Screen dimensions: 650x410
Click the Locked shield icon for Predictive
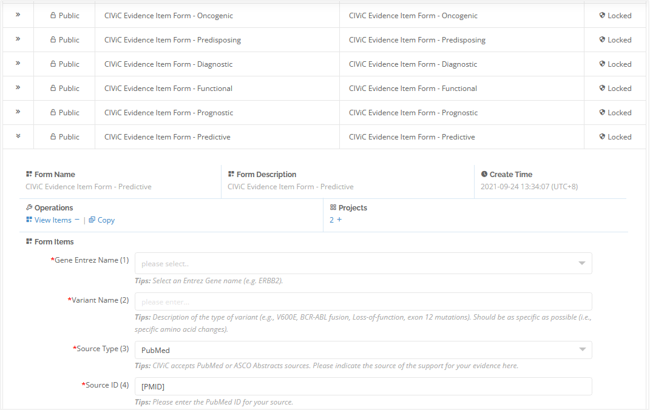click(x=602, y=136)
